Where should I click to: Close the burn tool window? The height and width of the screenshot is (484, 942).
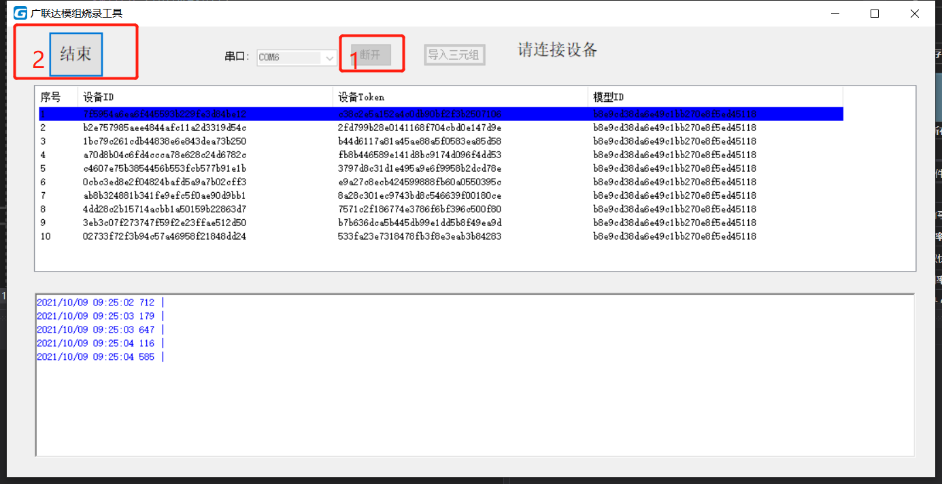[915, 13]
